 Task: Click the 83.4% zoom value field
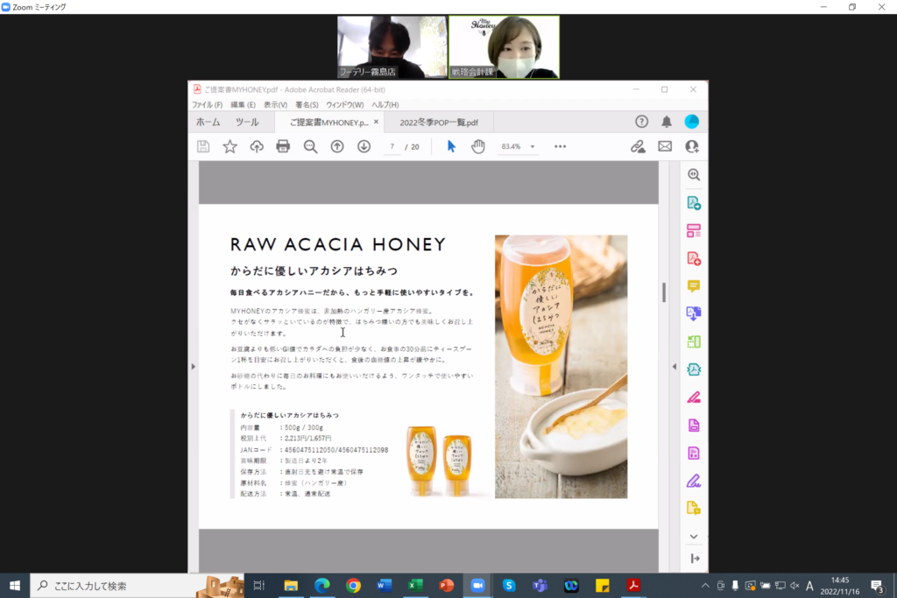(511, 147)
